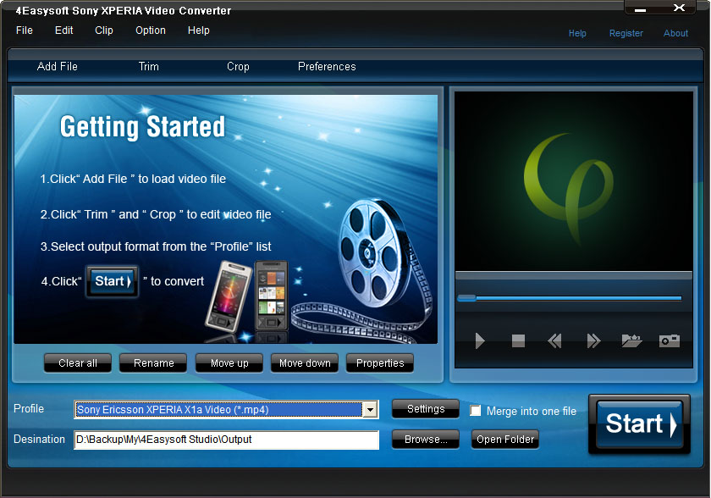The image size is (711, 498).
Task: Stop the preview playback
Action: tap(518, 340)
